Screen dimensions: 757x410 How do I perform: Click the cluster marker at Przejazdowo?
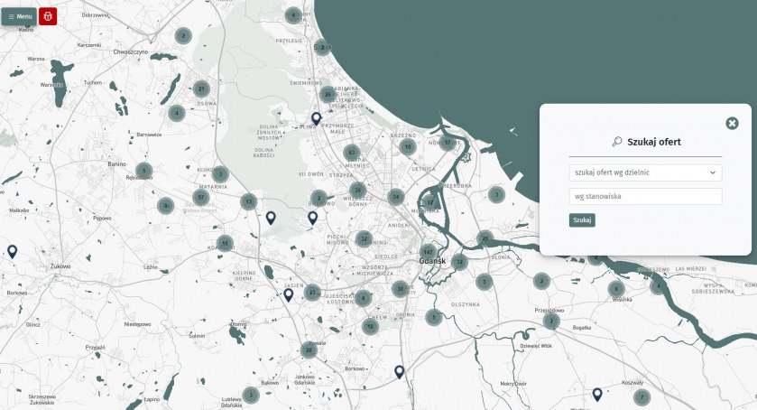(551, 321)
